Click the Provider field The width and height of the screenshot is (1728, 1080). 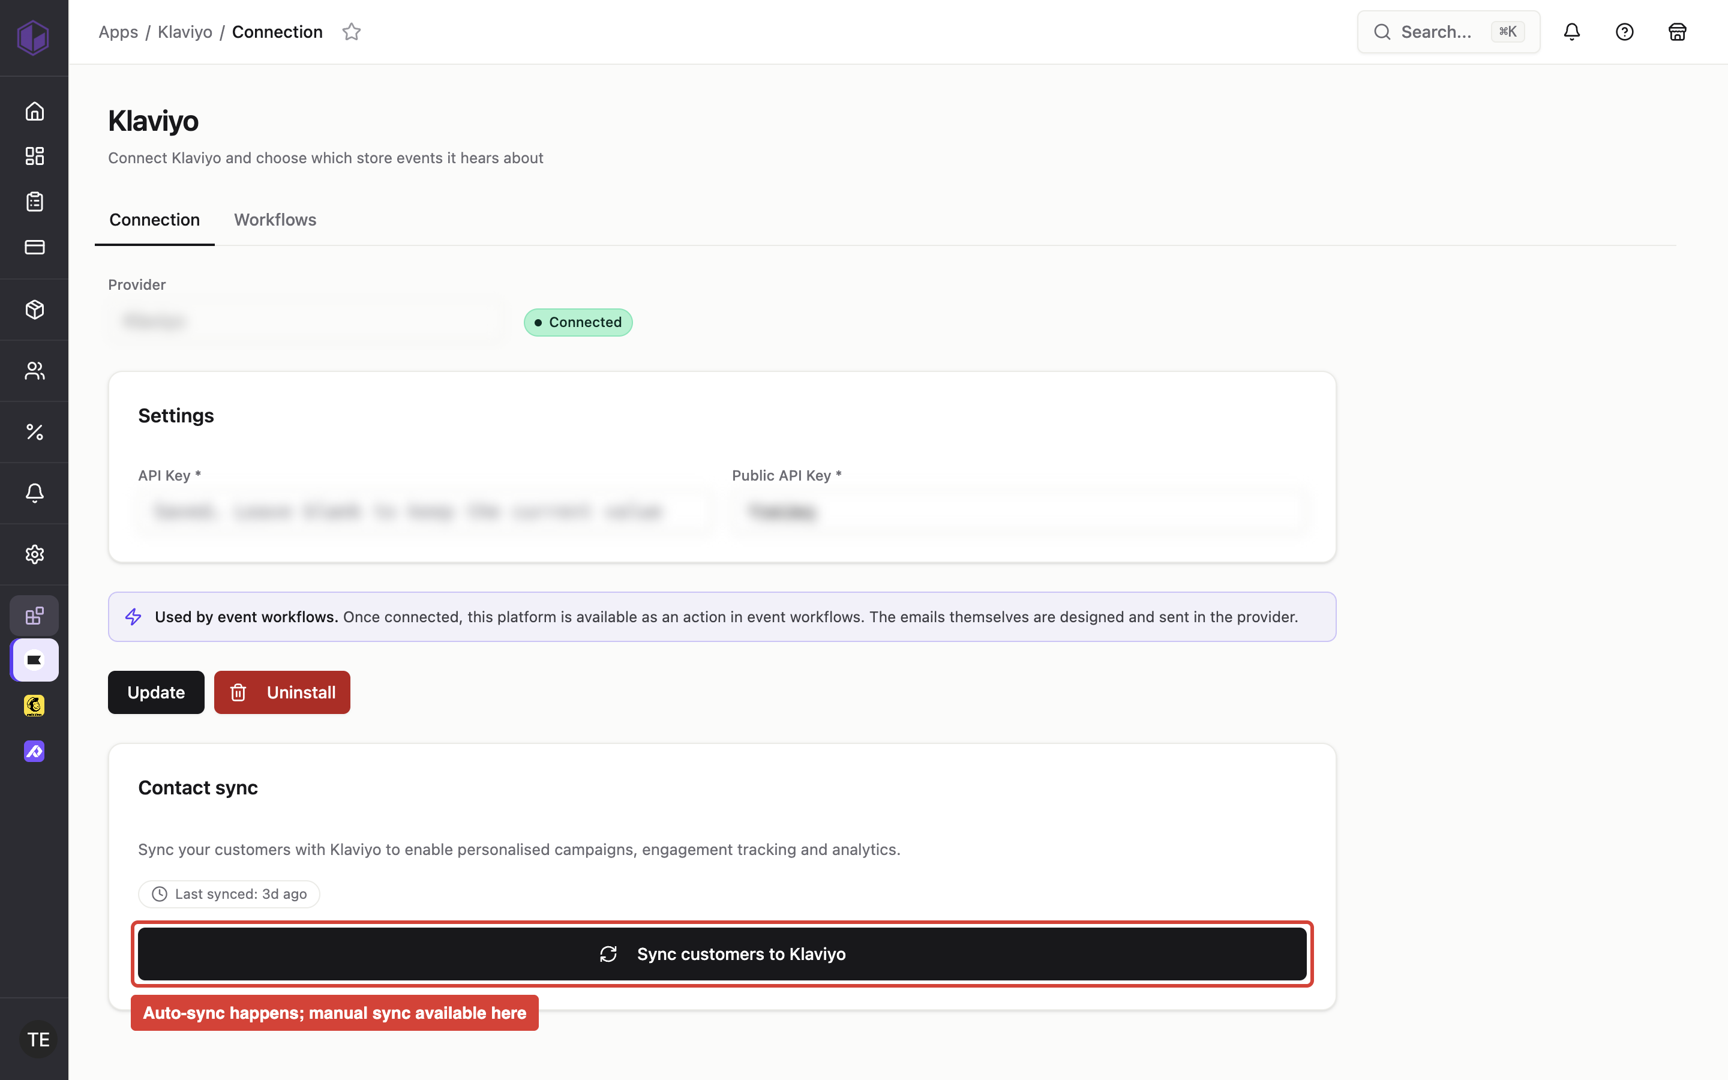coord(308,321)
